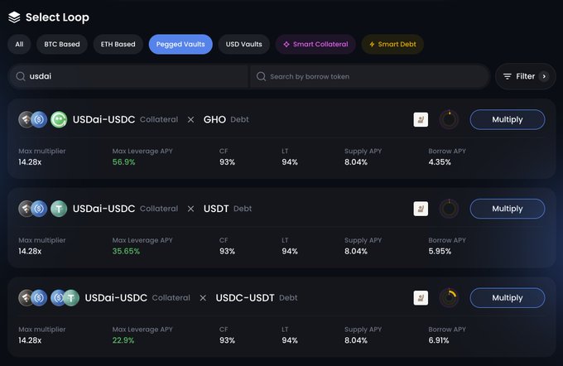Click the GHO Debt label
This screenshot has height=366, width=563.
pyautogui.click(x=226, y=119)
